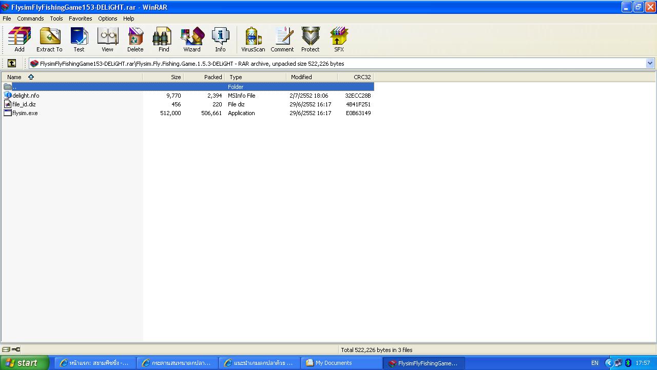Viewport: 657px width, 370px height.
Task: Click the Add toolbar icon
Action: [19, 40]
